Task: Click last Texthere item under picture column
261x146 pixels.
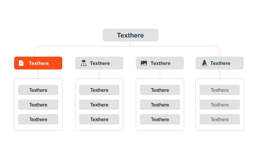Action: 160,119
